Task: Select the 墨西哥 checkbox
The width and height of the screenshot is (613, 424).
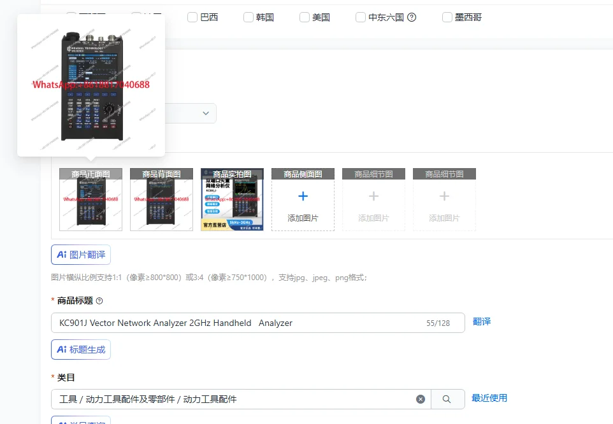Action: pyautogui.click(x=447, y=17)
